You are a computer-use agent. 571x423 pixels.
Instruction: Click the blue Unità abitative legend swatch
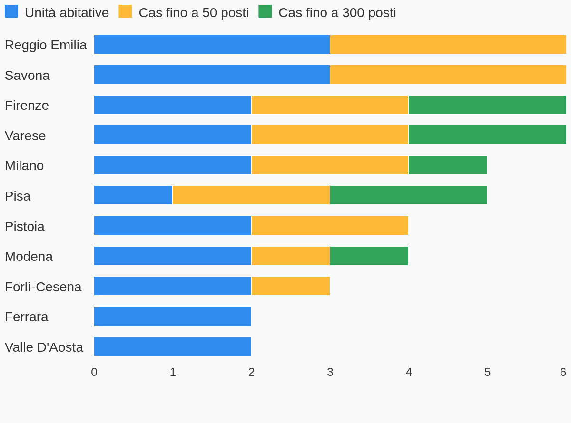(x=11, y=11)
